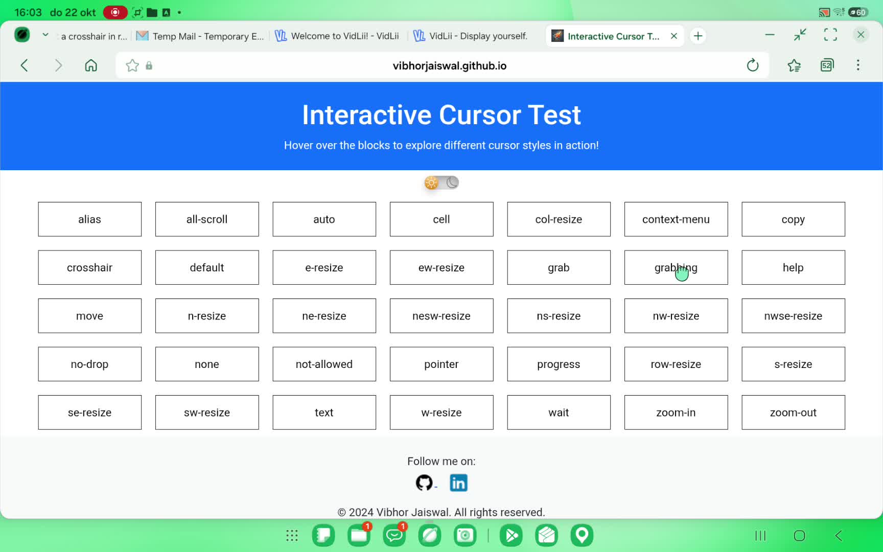Click the zoom-in cursor block
The image size is (883, 552).
click(x=676, y=412)
